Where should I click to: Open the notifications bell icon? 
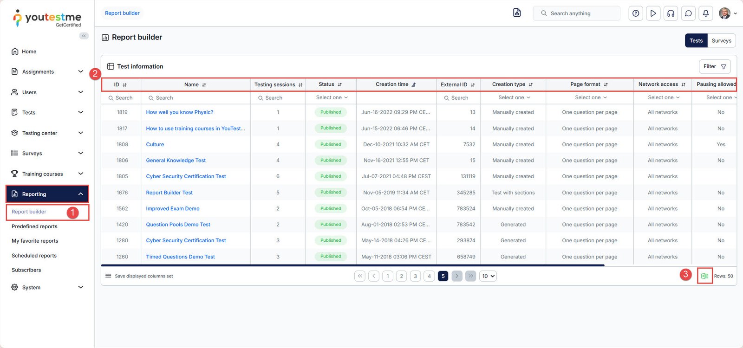point(705,13)
